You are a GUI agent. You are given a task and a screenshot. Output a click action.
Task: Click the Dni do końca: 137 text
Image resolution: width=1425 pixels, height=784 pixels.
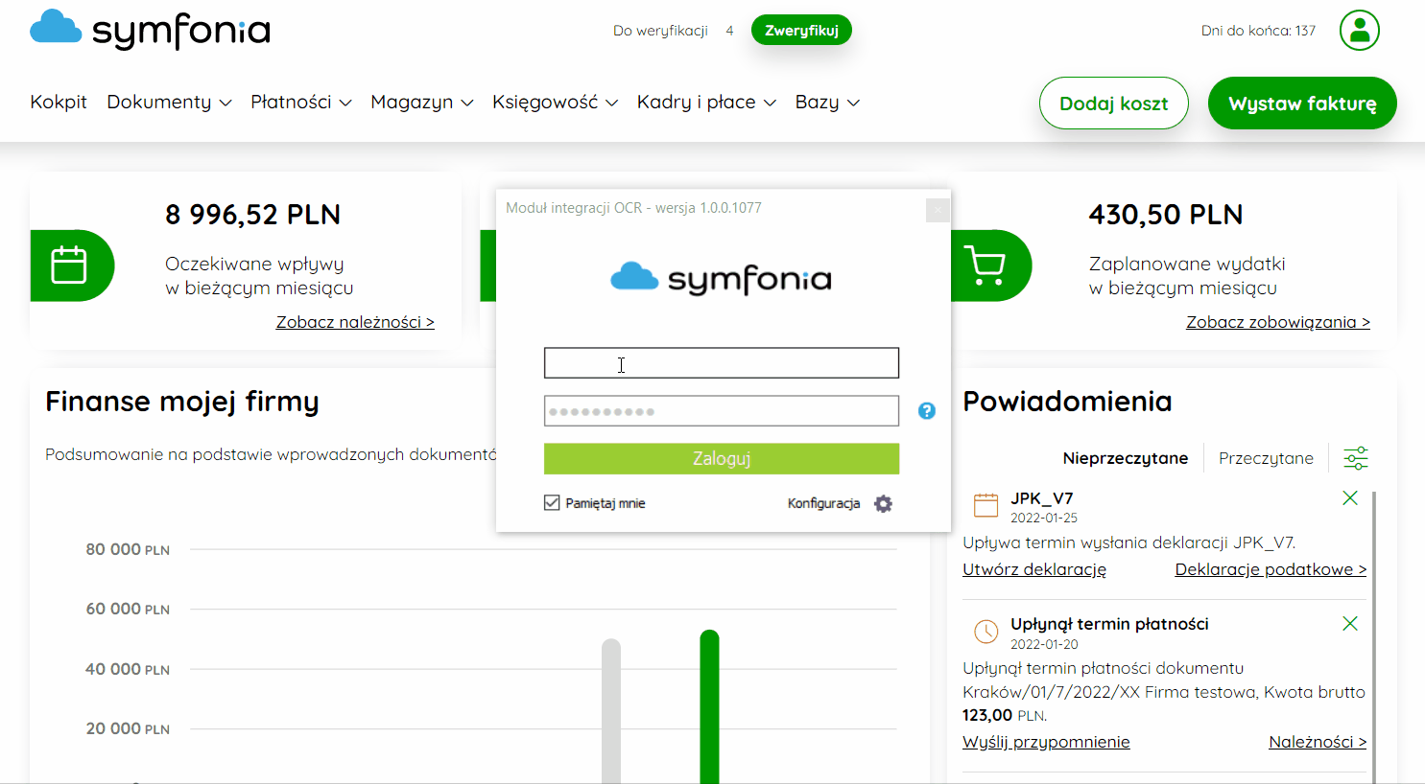pos(1258,31)
